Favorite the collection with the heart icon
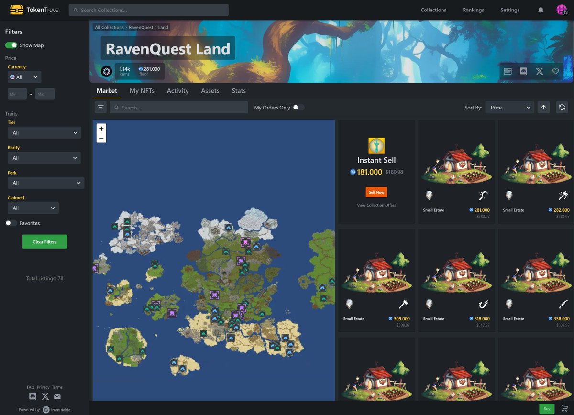This screenshot has height=415, width=574. coord(555,71)
